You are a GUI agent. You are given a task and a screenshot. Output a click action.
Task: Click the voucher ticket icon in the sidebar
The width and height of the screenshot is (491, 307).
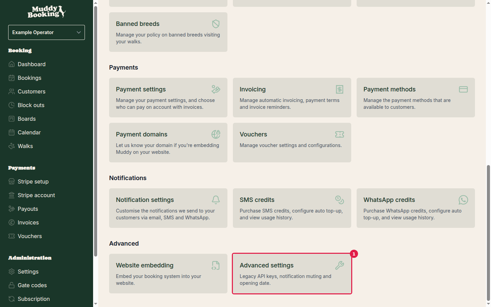(12, 236)
